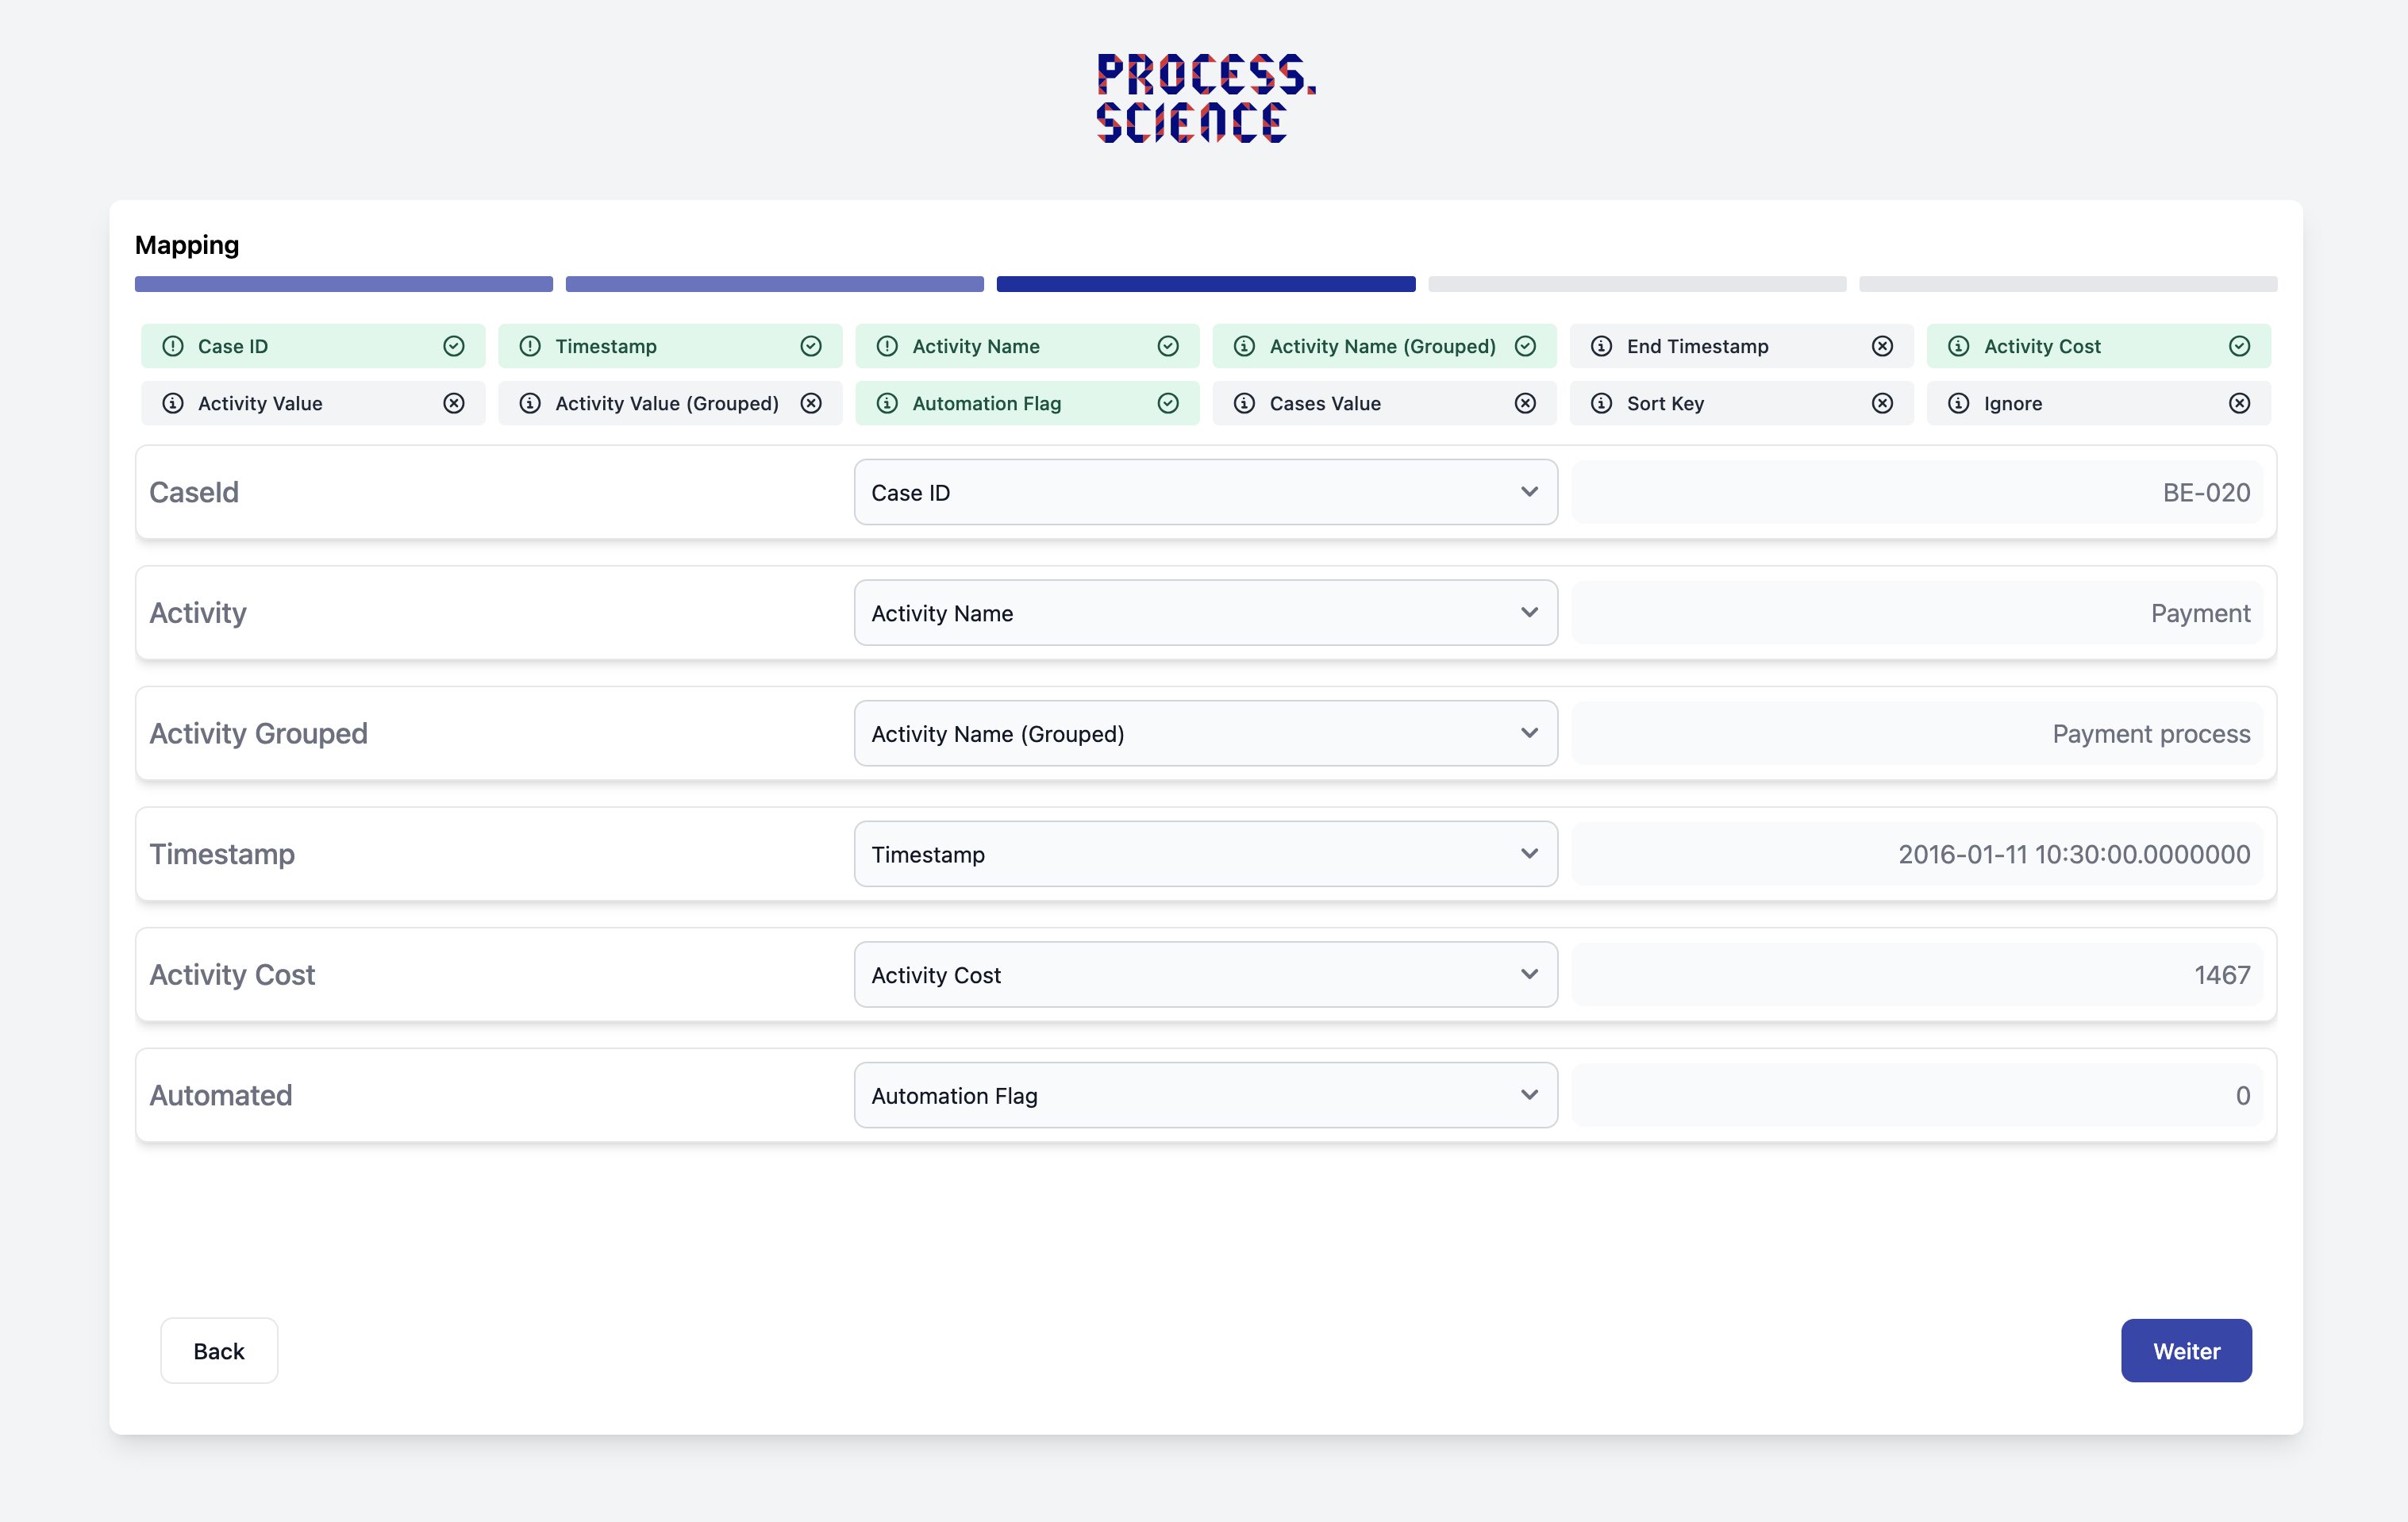Viewport: 2408px width, 1522px height.
Task: Click the Mapping heading
Action: coord(187,245)
